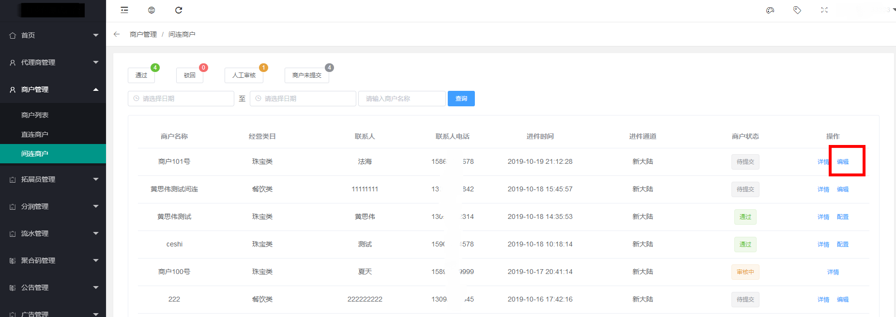Open 详情 for 黄思伟测试 row
The image size is (896, 317).
tap(823, 217)
